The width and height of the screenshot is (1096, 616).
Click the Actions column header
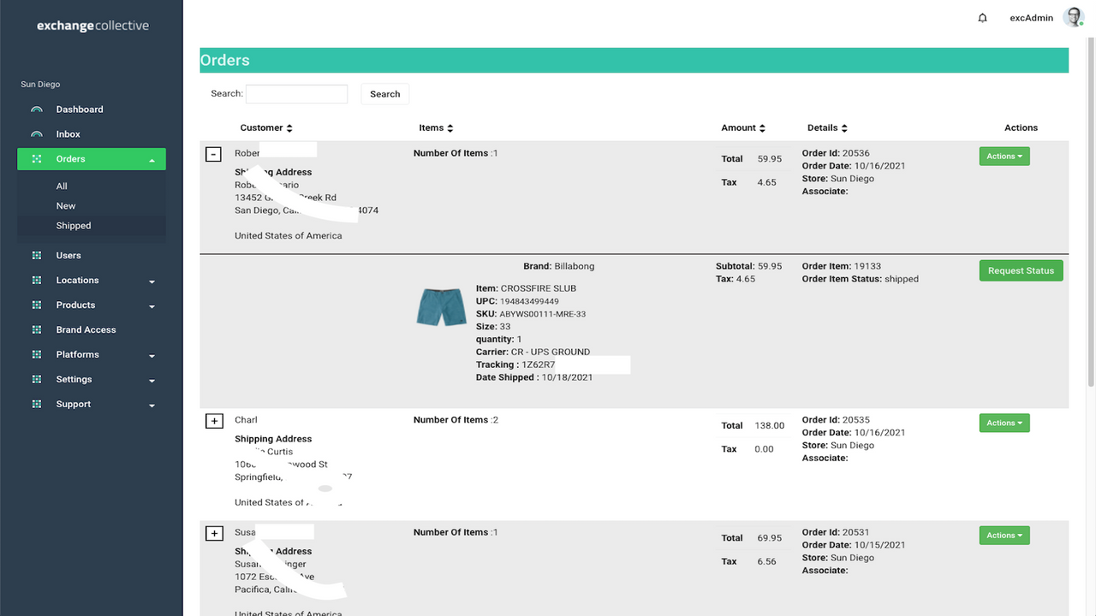(x=1021, y=128)
